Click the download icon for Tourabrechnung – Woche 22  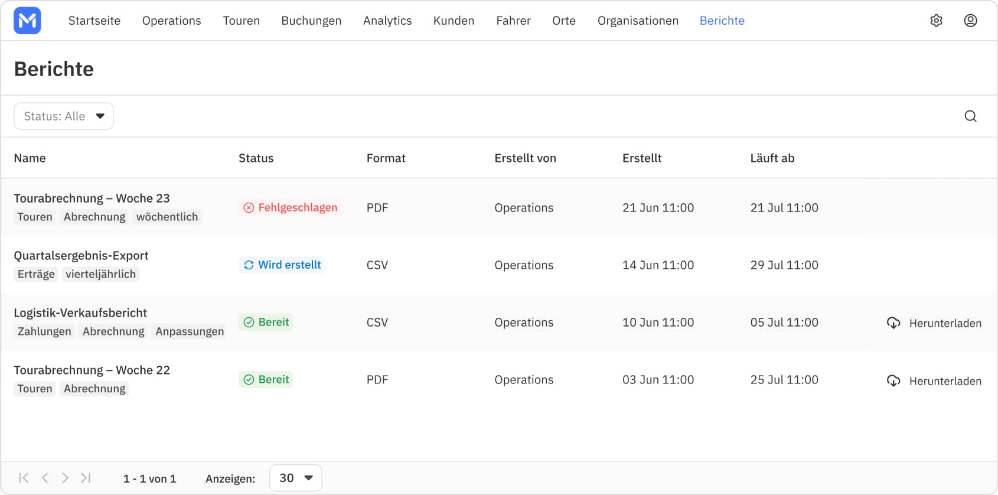point(893,381)
